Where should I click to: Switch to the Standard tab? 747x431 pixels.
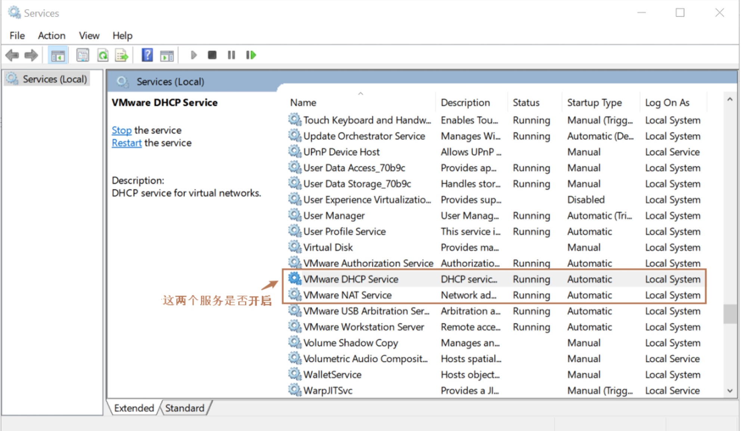coord(185,408)
